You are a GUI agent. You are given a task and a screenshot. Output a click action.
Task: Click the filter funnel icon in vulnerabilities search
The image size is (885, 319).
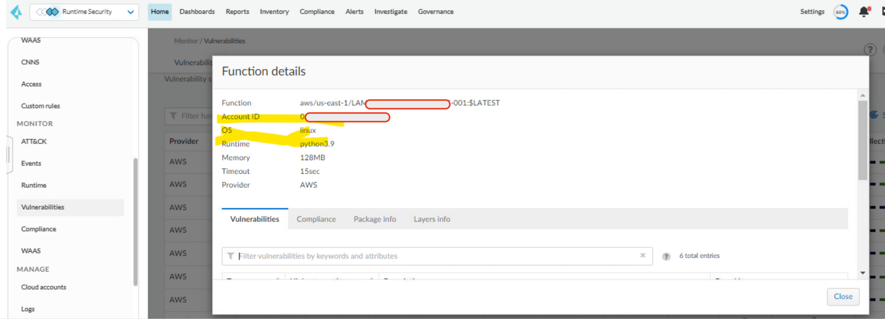click(x=230, y=256)
